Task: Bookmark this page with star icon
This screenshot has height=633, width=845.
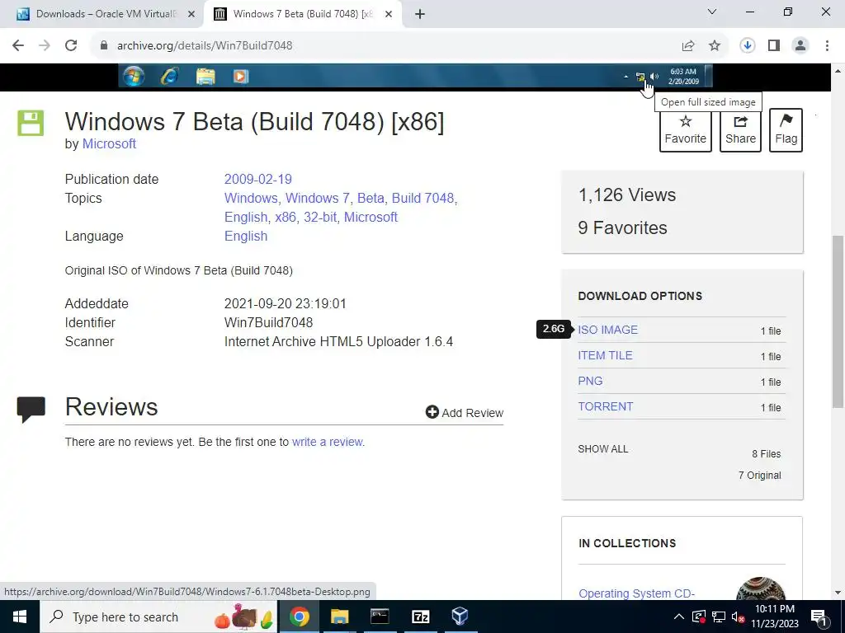Action: click(715, 46)
